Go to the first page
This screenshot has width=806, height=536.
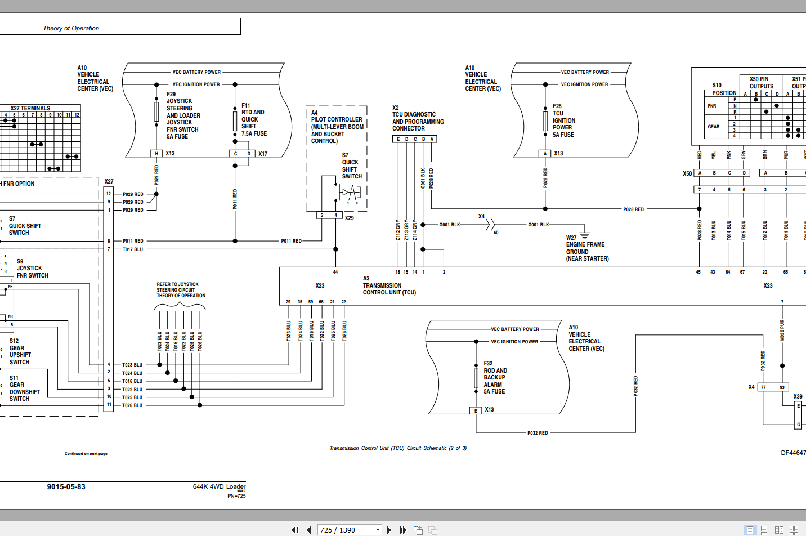[x=295, y=530]
